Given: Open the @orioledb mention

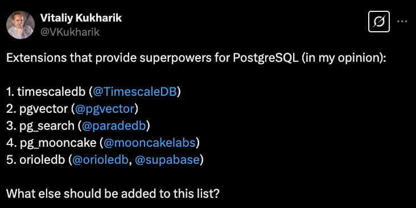Looking at the screenshot, I should [x=100, y=160].
